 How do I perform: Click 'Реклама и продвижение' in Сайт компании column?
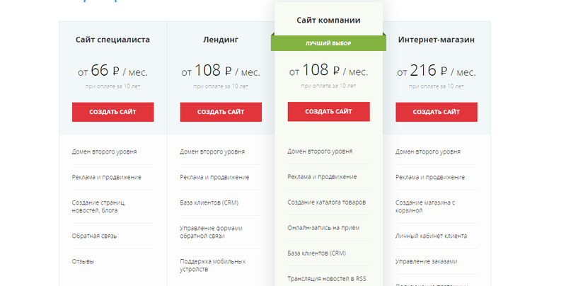click(322, 177)
